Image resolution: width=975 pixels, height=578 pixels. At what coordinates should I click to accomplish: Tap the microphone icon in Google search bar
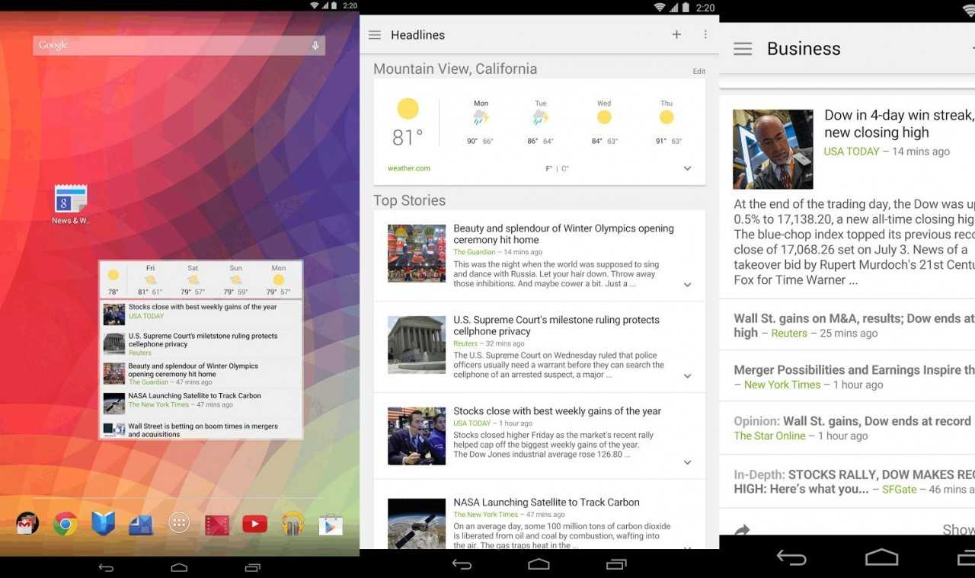coord(315,45)
